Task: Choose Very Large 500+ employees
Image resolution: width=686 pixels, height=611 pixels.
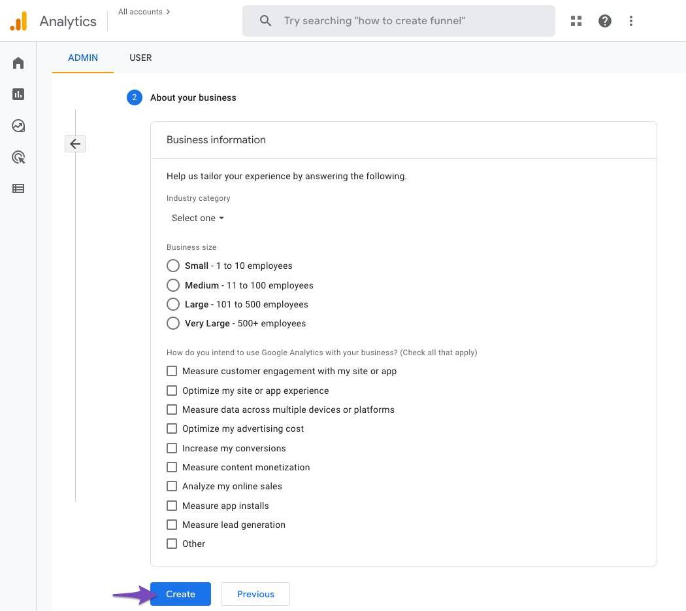Action: 173,323
